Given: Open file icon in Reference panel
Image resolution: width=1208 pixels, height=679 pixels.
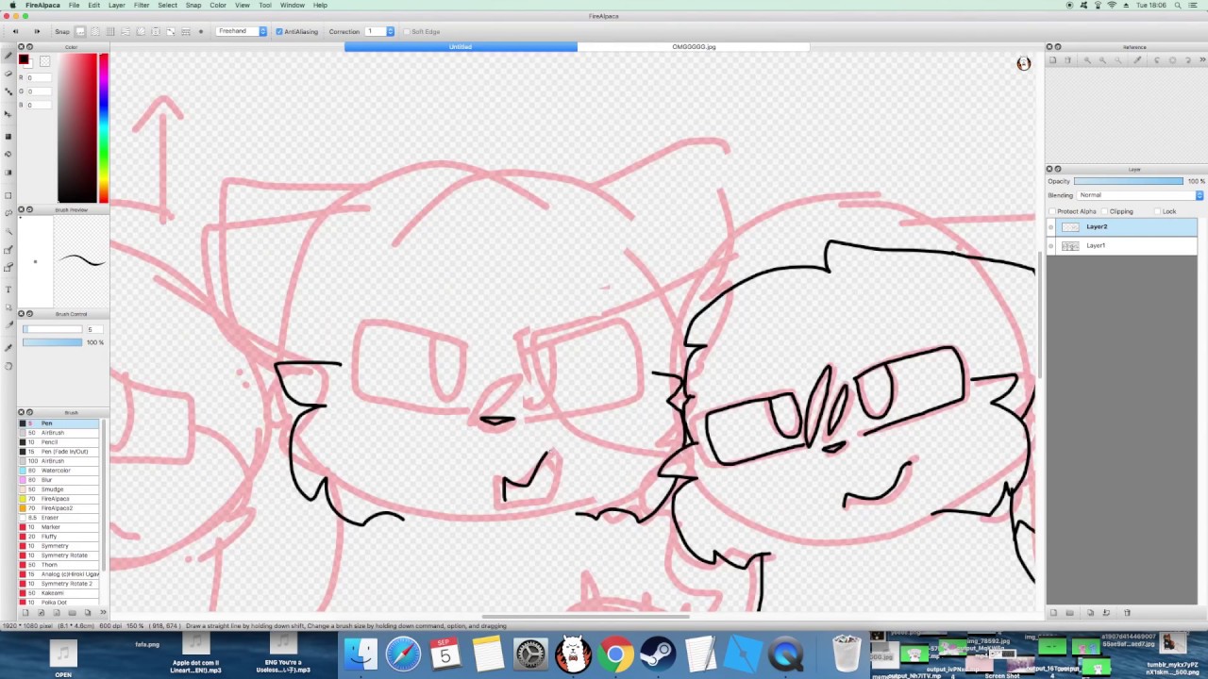Looking at the screenshot, I should [x=1052, y=60].
